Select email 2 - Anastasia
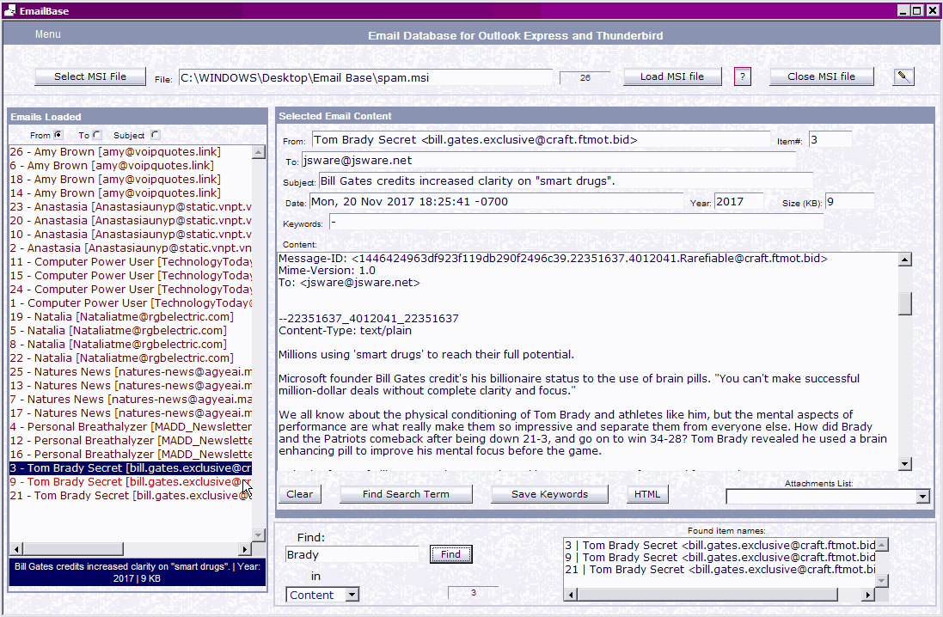Viewport: 943px width, 617px height. click(x=131, y=247)
